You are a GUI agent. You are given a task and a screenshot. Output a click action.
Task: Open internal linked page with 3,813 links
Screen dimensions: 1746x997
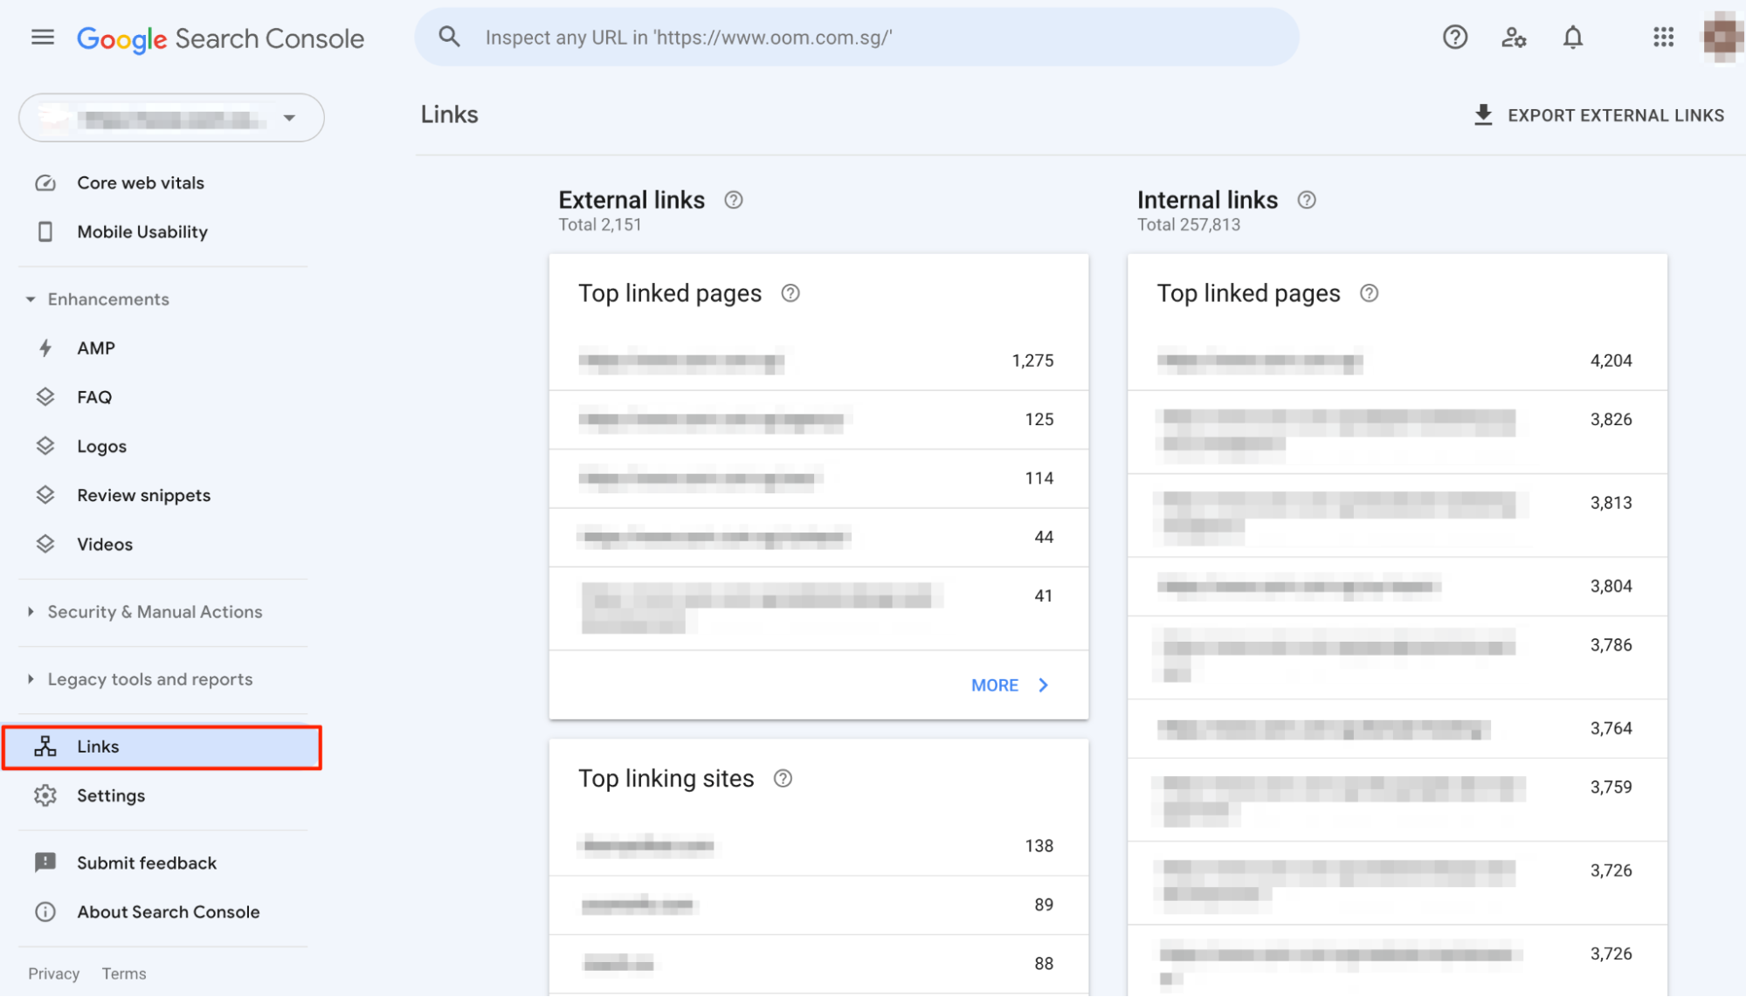click(1397, 515)
